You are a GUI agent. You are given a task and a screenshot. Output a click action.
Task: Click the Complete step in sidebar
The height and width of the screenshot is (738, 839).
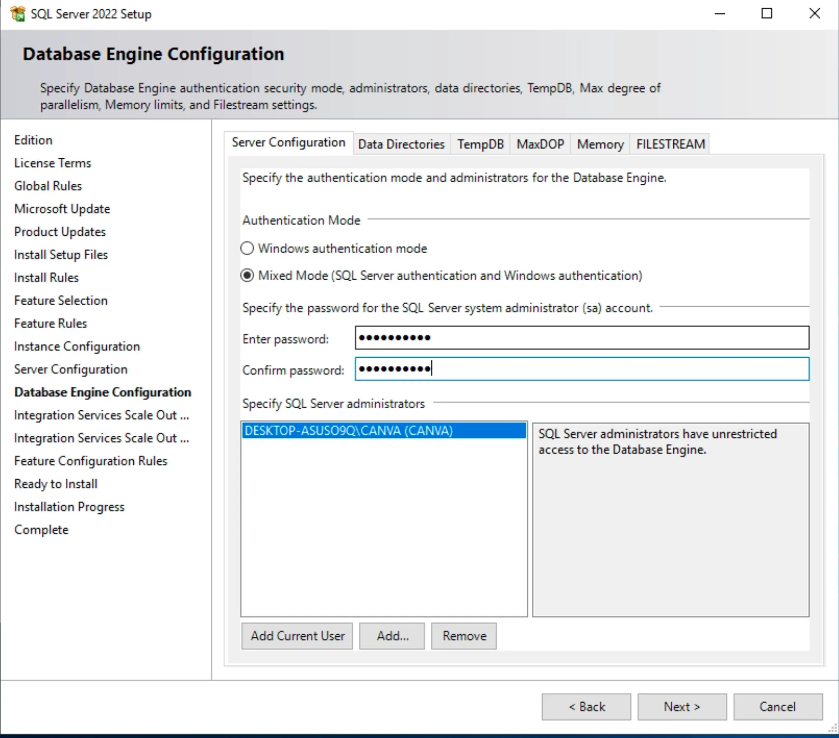pos(41,530)
